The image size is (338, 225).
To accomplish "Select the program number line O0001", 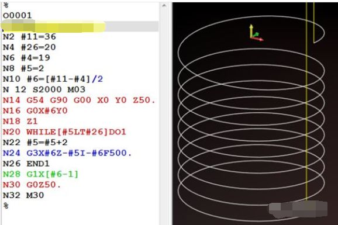I will pos(17,16).
